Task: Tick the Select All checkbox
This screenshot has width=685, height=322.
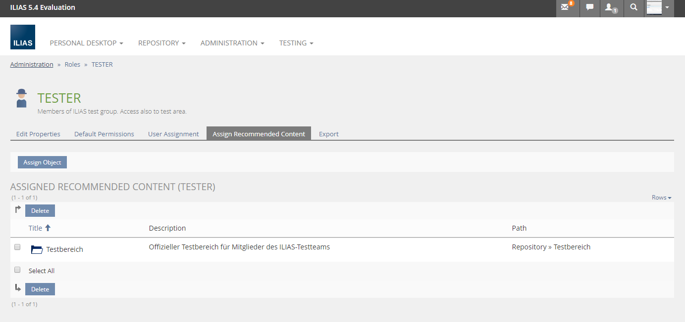Action: pyautogui.click(x=17, y=270)
